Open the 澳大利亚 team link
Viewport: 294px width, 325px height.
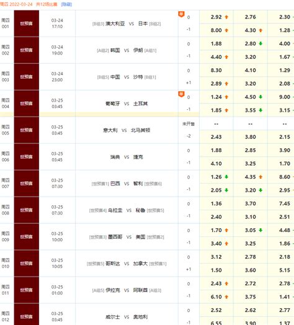click(x=115, y=24)
